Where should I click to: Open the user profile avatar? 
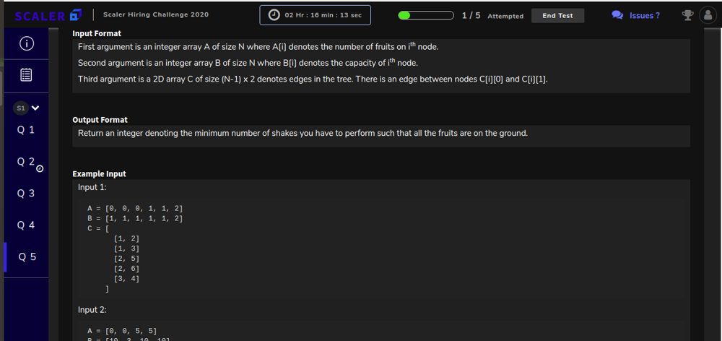708,15
